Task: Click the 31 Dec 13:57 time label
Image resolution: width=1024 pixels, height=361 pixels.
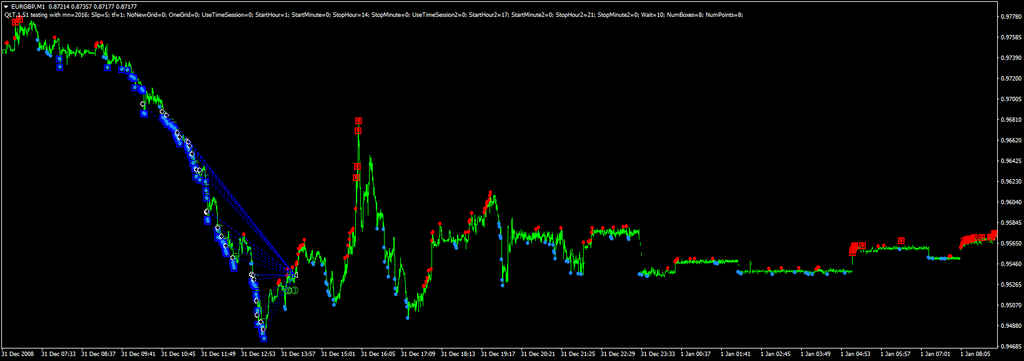Action: pyautogui.click(x=298, y=354)
